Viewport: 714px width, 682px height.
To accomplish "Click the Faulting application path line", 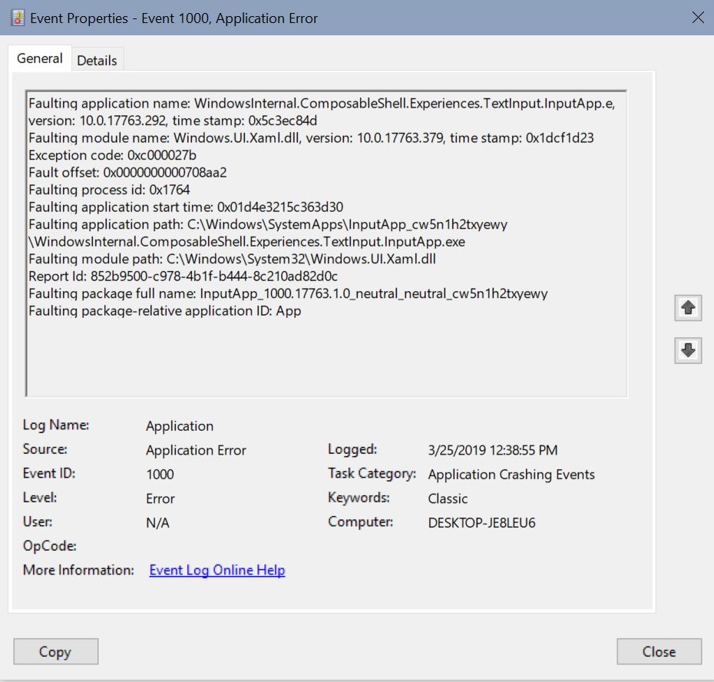I will 268,224.
